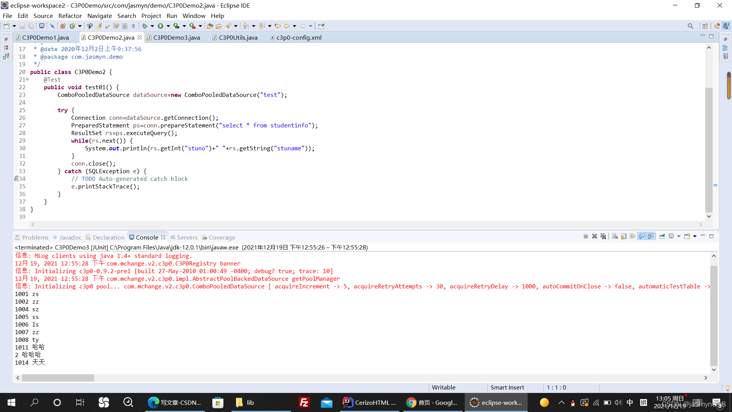This screenshot has width=732, height=412.
Task: Click the New Java Class icon
Action: tap(72, 26)
